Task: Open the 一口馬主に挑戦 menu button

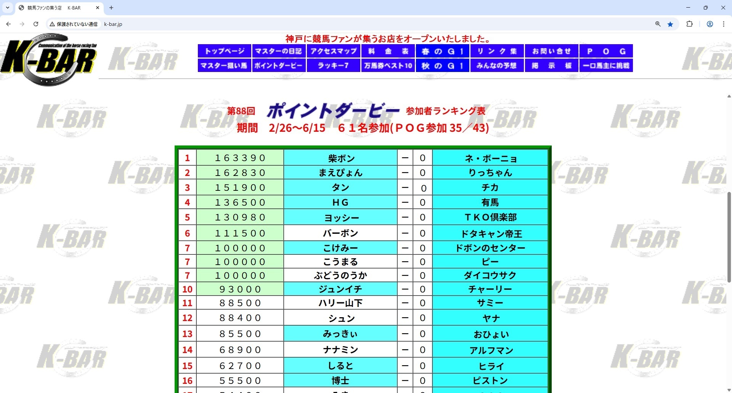Action: 606,65
